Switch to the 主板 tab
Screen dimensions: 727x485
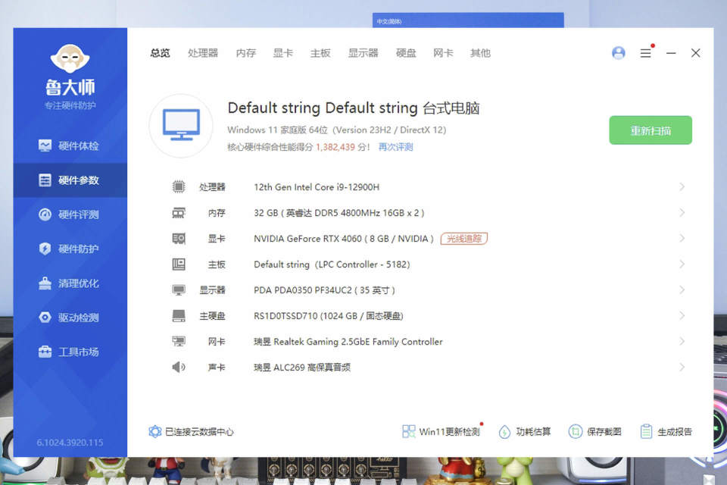coord(320,53)
